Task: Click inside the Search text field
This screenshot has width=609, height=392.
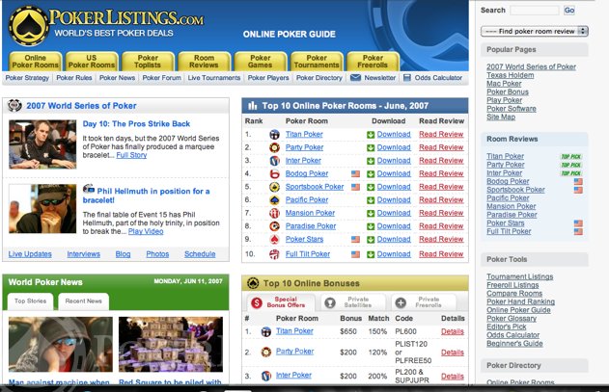Action: [535, 11]
